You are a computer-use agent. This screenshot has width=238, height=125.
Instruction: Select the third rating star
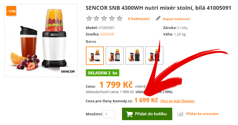point(104,19)
